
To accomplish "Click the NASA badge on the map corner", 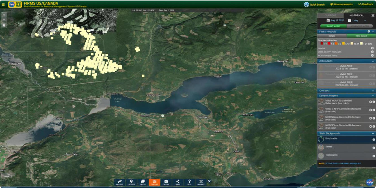I will (x=370, y=182).
